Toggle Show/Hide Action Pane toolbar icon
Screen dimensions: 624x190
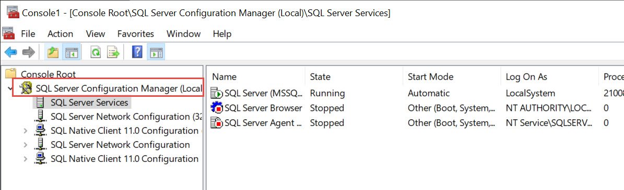[156, 52]
